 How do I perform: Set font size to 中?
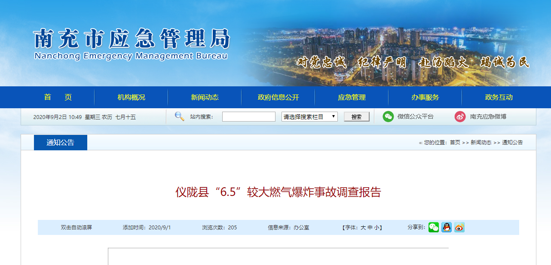pos(370,228)
